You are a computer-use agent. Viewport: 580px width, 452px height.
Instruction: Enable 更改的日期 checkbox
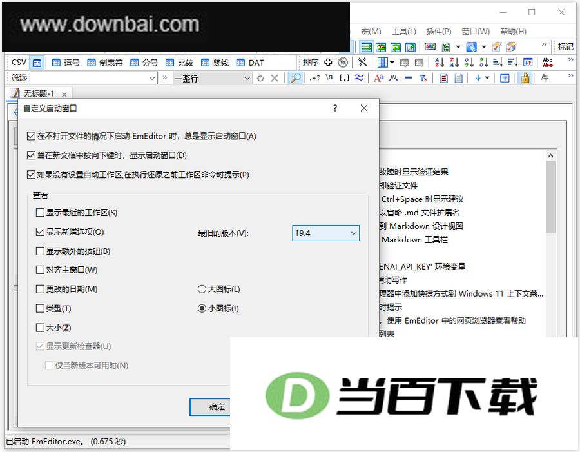point(40,289)
